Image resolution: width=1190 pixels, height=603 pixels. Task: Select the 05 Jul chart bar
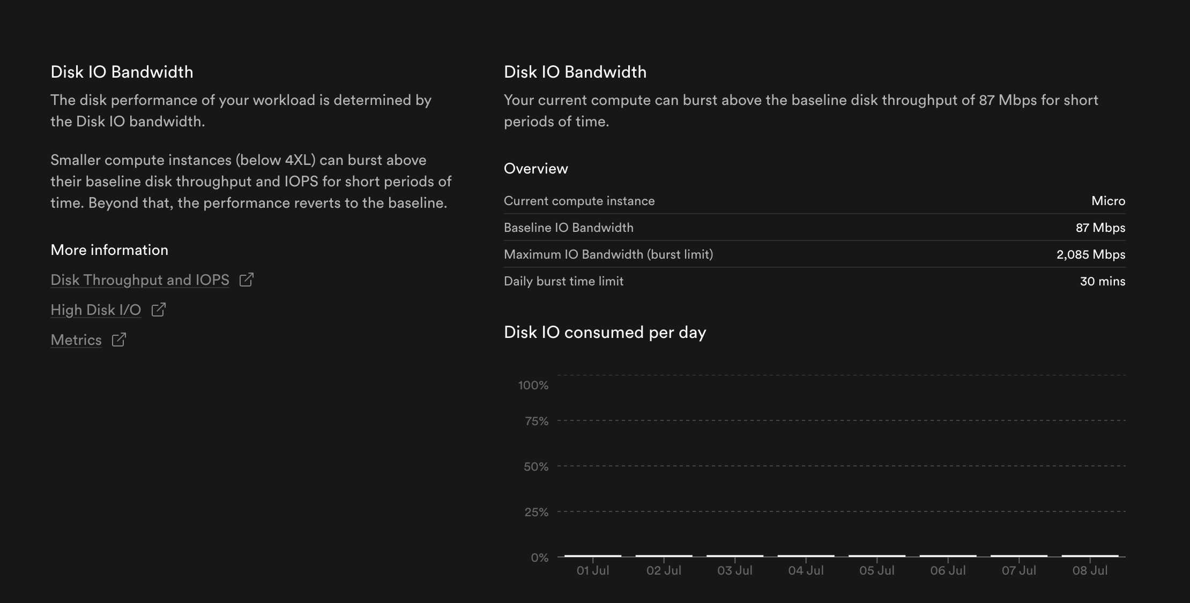click(877, 556)
